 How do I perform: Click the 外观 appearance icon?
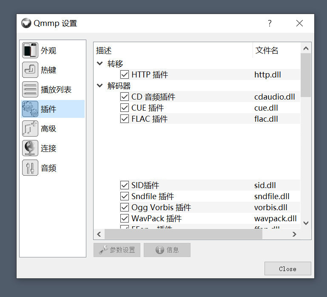click(x=30, y=51)
